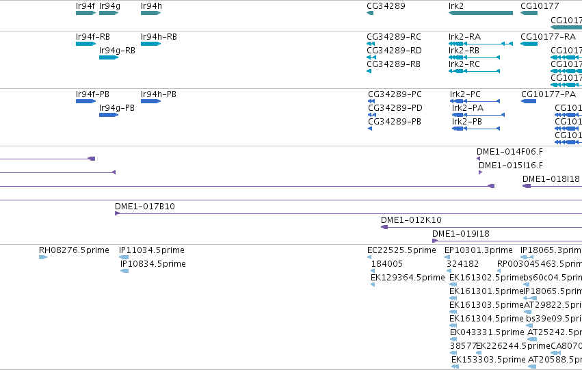Click the Ir94h-PB protein feature
The height and width of the screenshot is (370, 582).
[x=150, y=101]
